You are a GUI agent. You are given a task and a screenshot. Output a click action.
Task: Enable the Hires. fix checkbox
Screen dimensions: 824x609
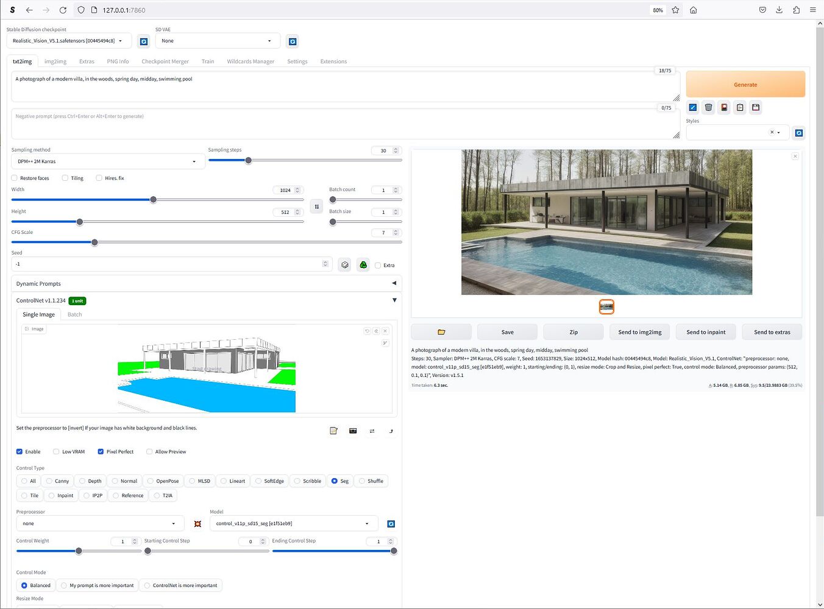pyautogui.click(x=99, y=178)
